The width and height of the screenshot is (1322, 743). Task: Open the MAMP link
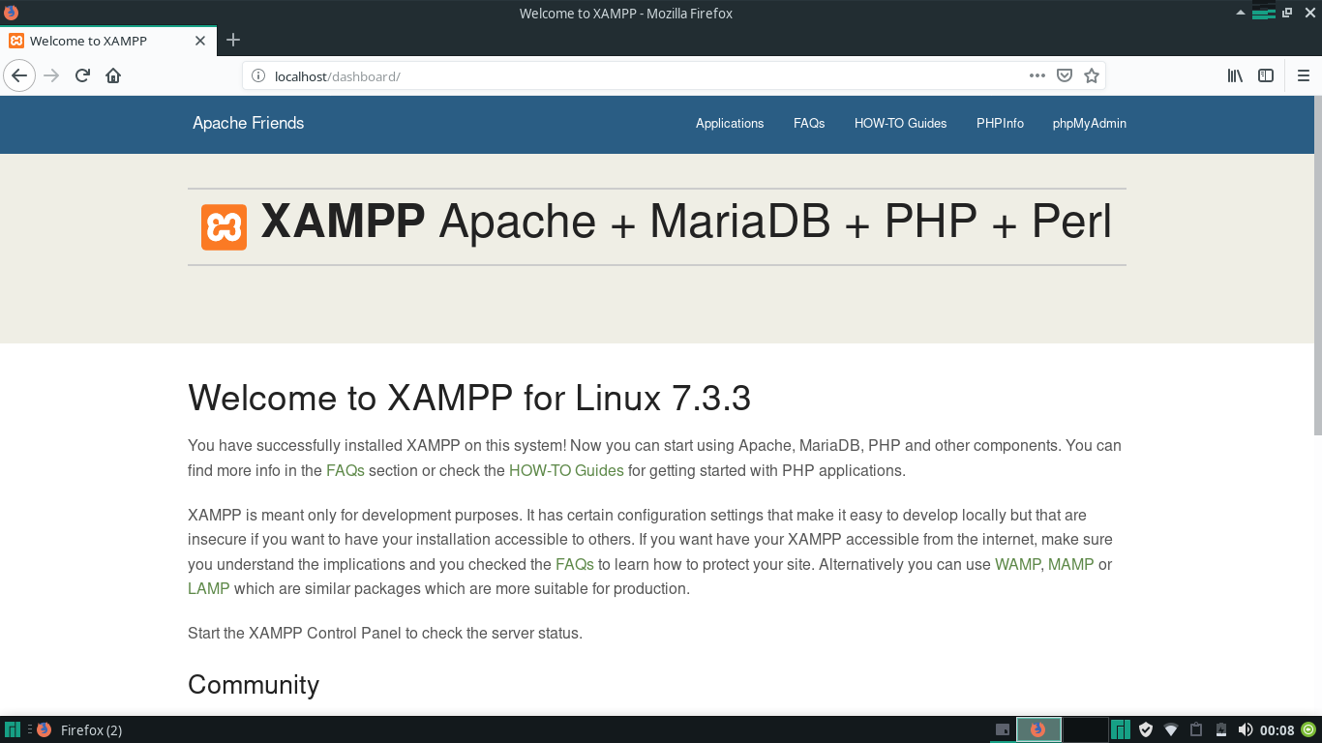(1070, 564)
